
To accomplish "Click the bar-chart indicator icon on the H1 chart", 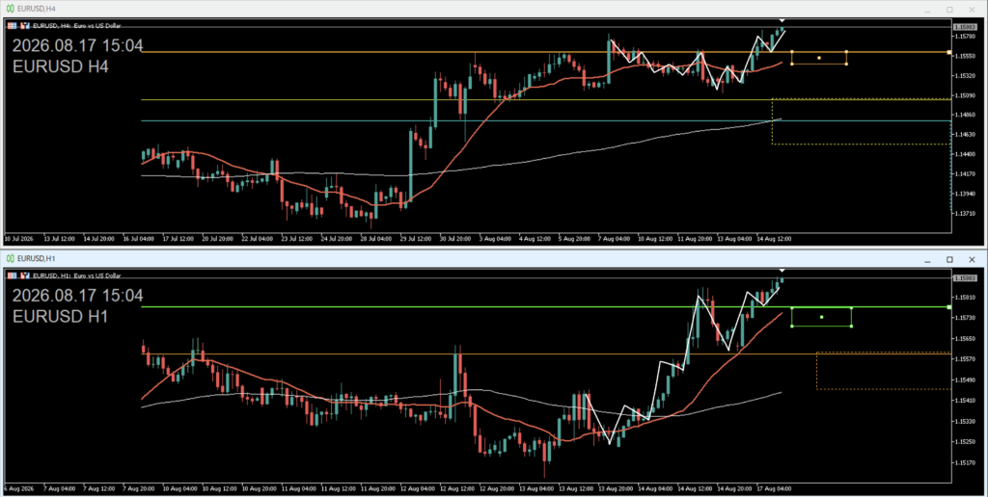I will tap(25, 275).
